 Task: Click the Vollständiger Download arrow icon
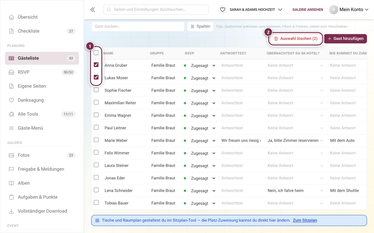click(11, 211)
